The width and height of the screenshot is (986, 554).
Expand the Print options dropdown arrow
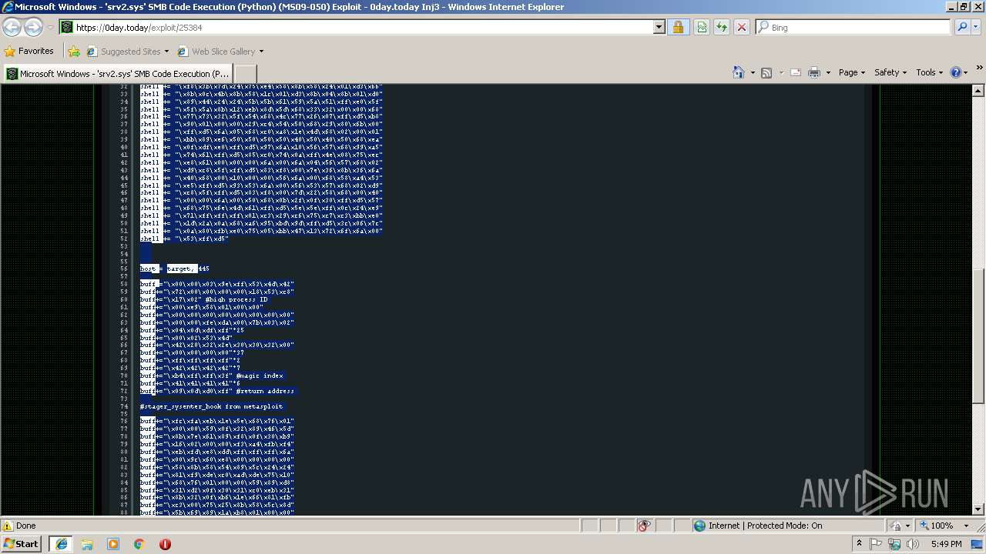828,72
